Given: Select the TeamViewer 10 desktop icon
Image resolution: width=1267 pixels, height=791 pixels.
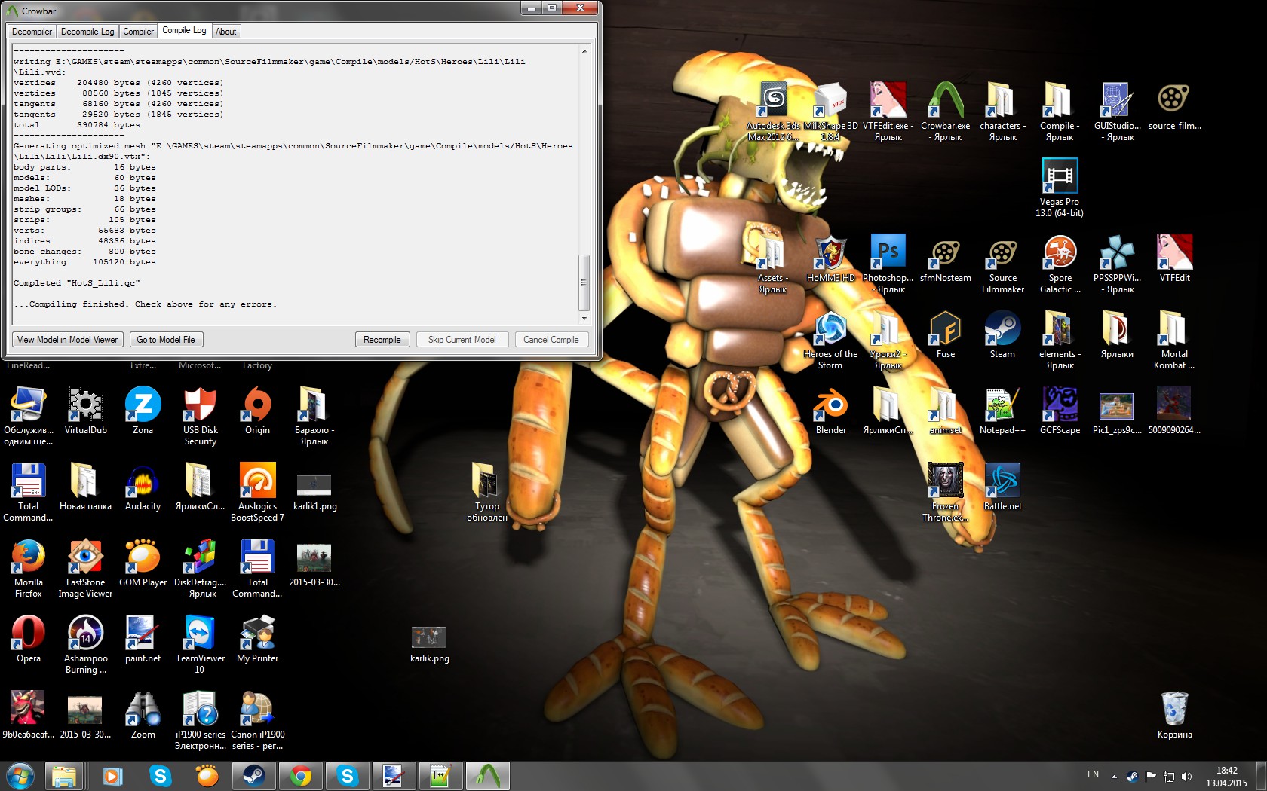Looking at the screenshot, I should point(200,644).
